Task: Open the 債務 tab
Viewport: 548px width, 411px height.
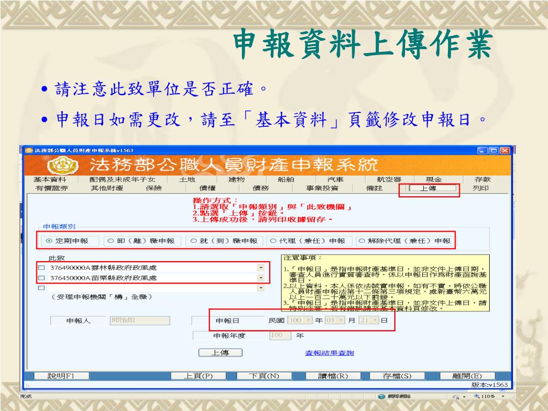Action: [x=261, y=188]
